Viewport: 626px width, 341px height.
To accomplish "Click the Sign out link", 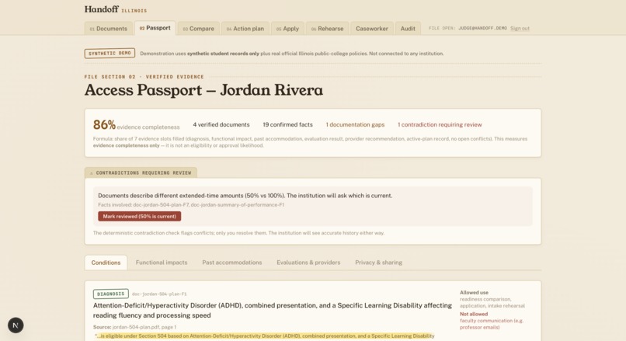I will pos(520,28).
